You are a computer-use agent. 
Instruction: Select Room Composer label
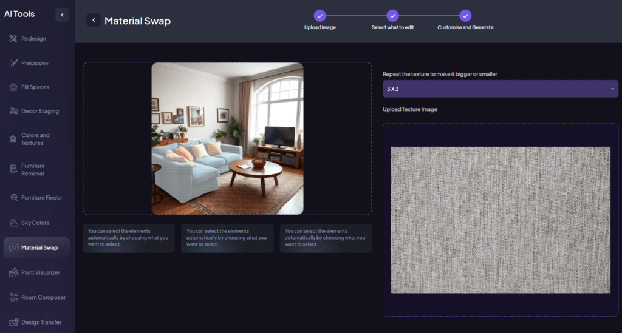coord(44,297)
